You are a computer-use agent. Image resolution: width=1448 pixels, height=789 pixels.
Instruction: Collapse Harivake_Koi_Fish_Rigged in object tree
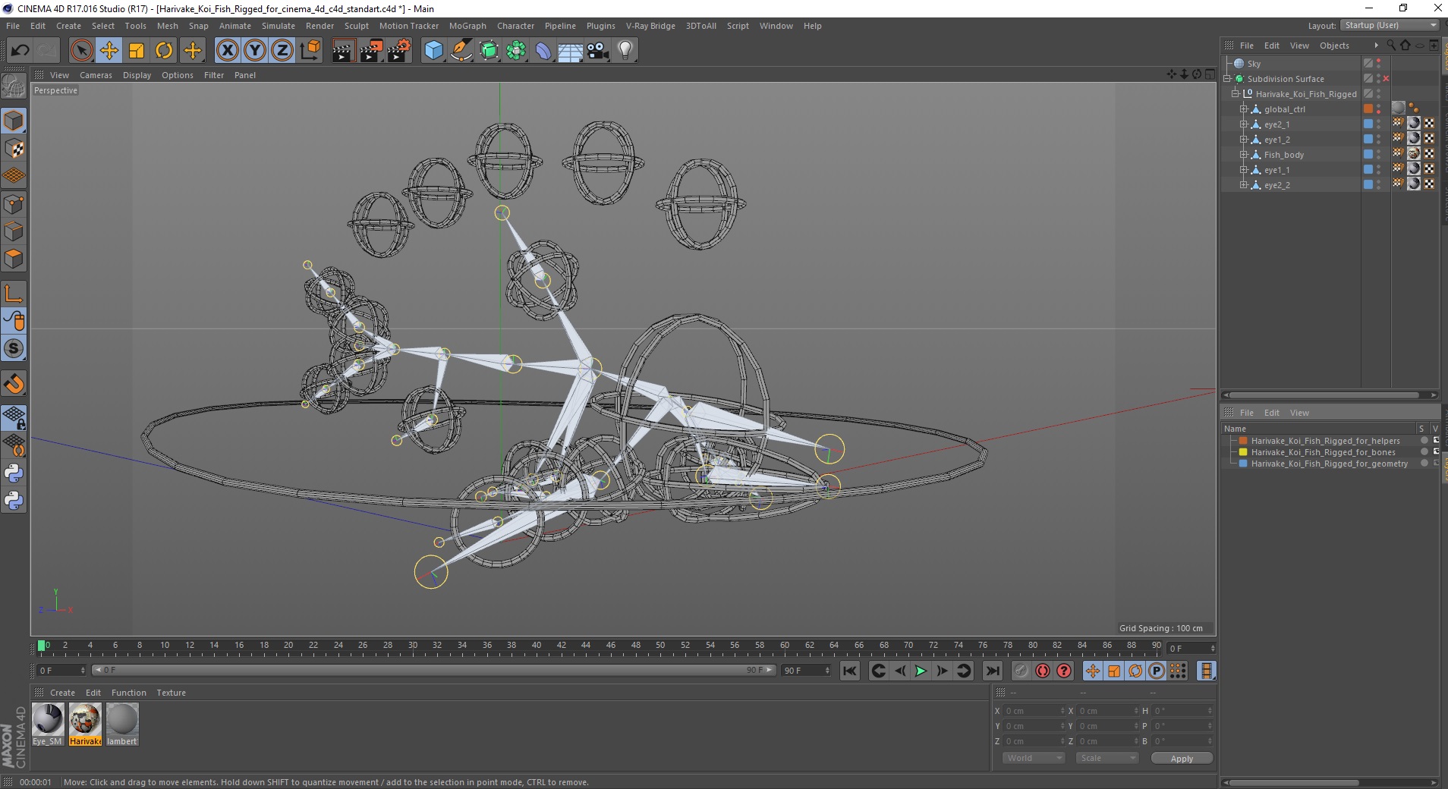click(x=1236, y=94)
